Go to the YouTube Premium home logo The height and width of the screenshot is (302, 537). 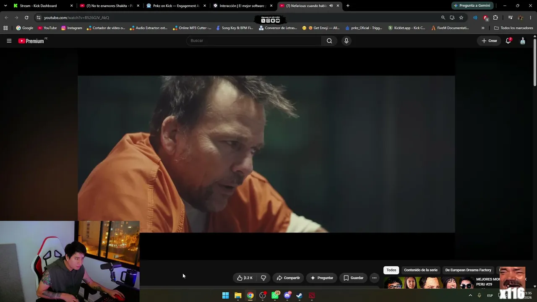coord(31,41)
